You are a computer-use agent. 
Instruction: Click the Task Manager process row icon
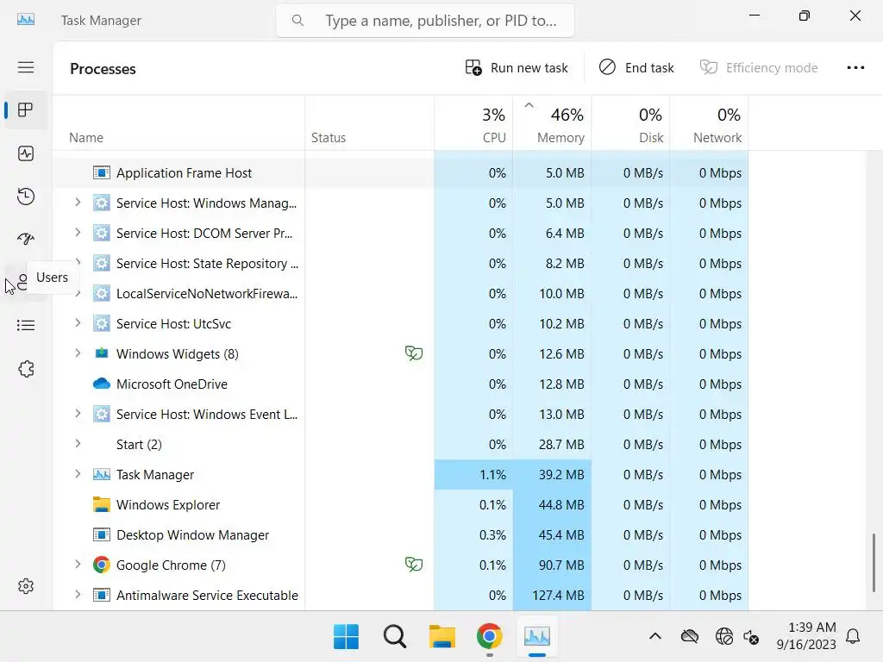(x=102, y=475)
